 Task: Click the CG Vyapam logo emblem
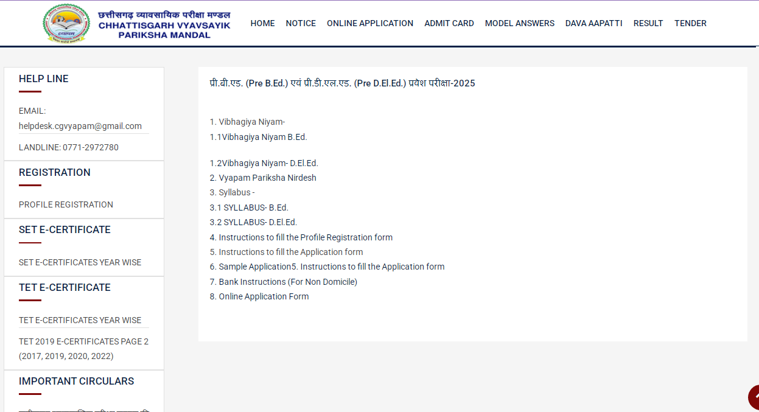[x=66, y=24]
